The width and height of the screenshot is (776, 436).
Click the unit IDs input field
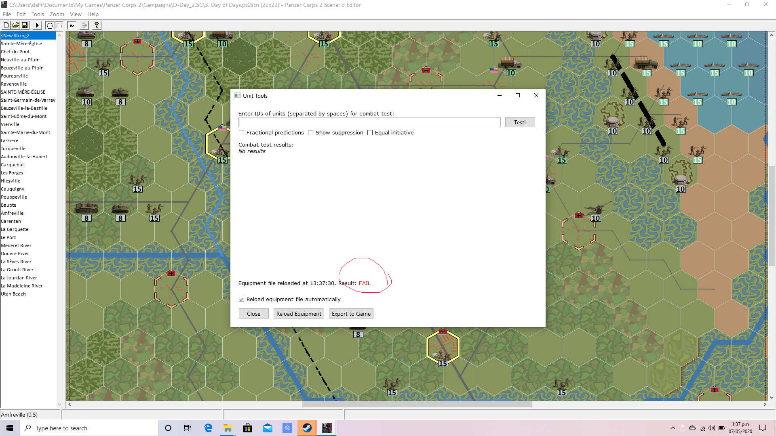click(369, 122)
